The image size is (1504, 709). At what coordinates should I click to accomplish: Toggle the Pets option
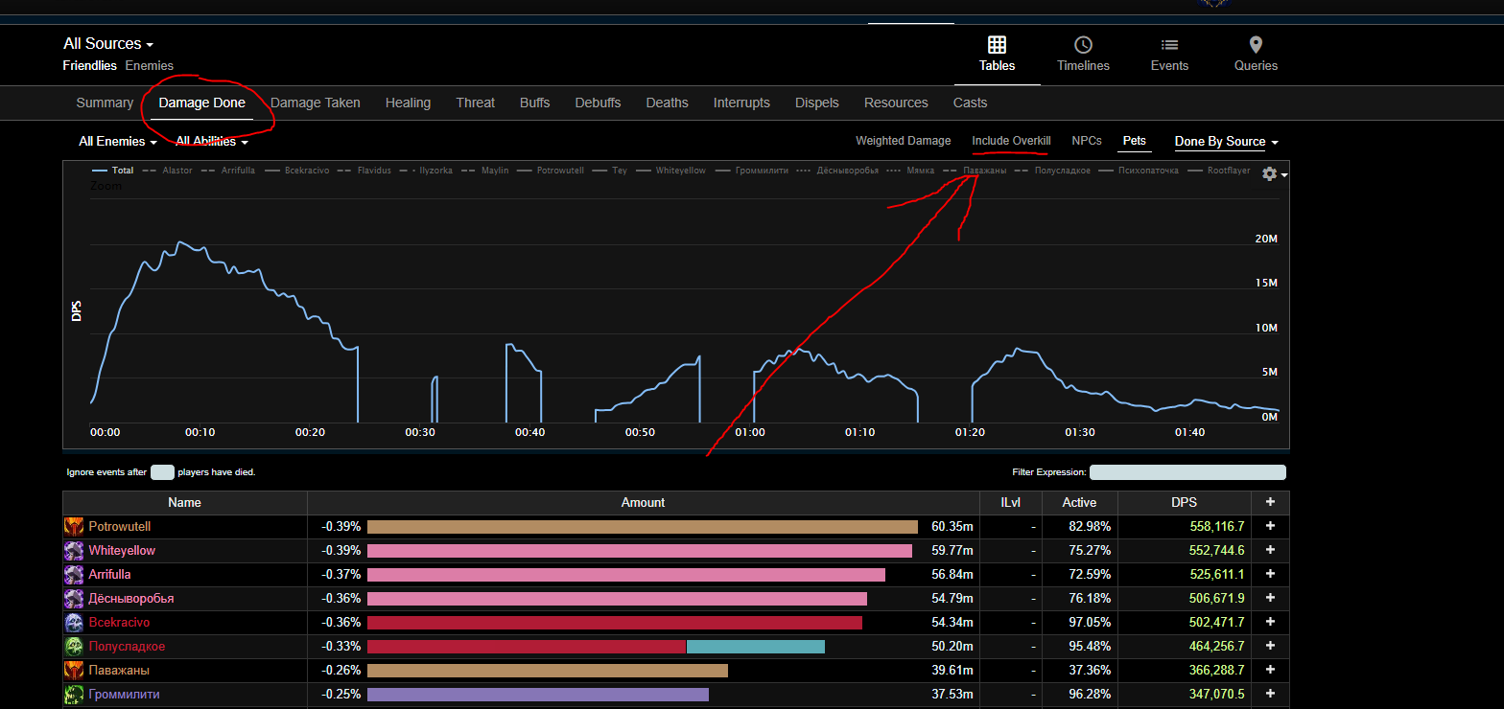pyautogui.click(x=1134, y=141)
